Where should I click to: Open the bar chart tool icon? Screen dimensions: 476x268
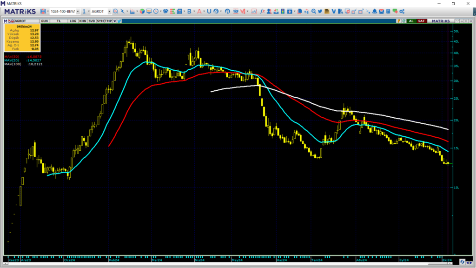pyautogui.click(x=132, y=11)
